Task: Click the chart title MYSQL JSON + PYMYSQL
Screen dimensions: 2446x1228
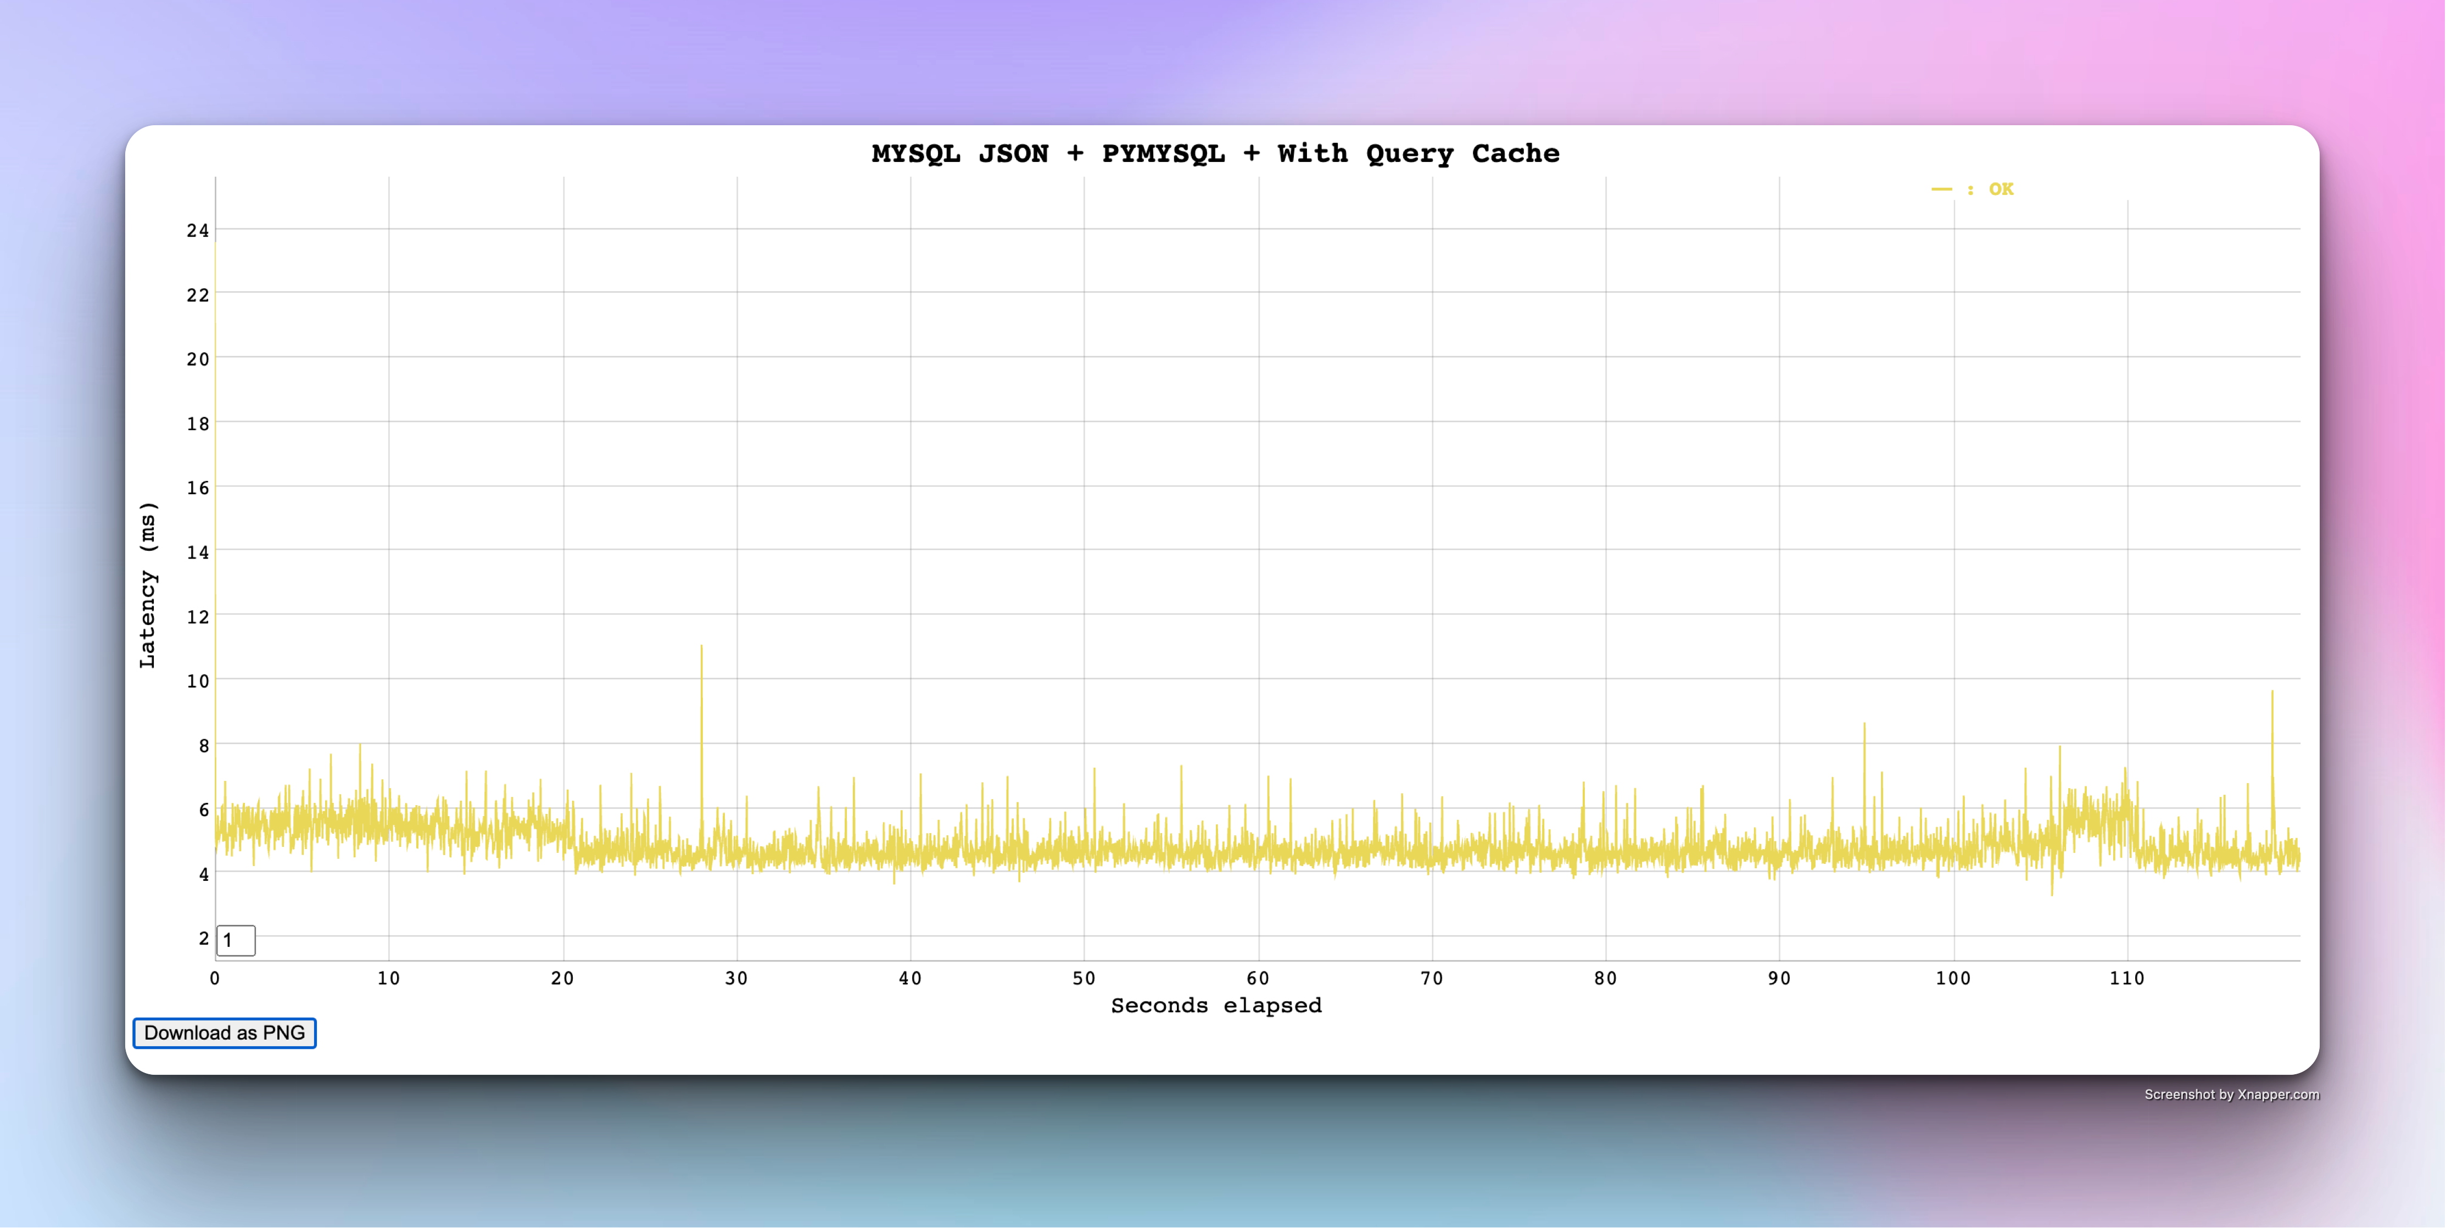Action: 1215,153
